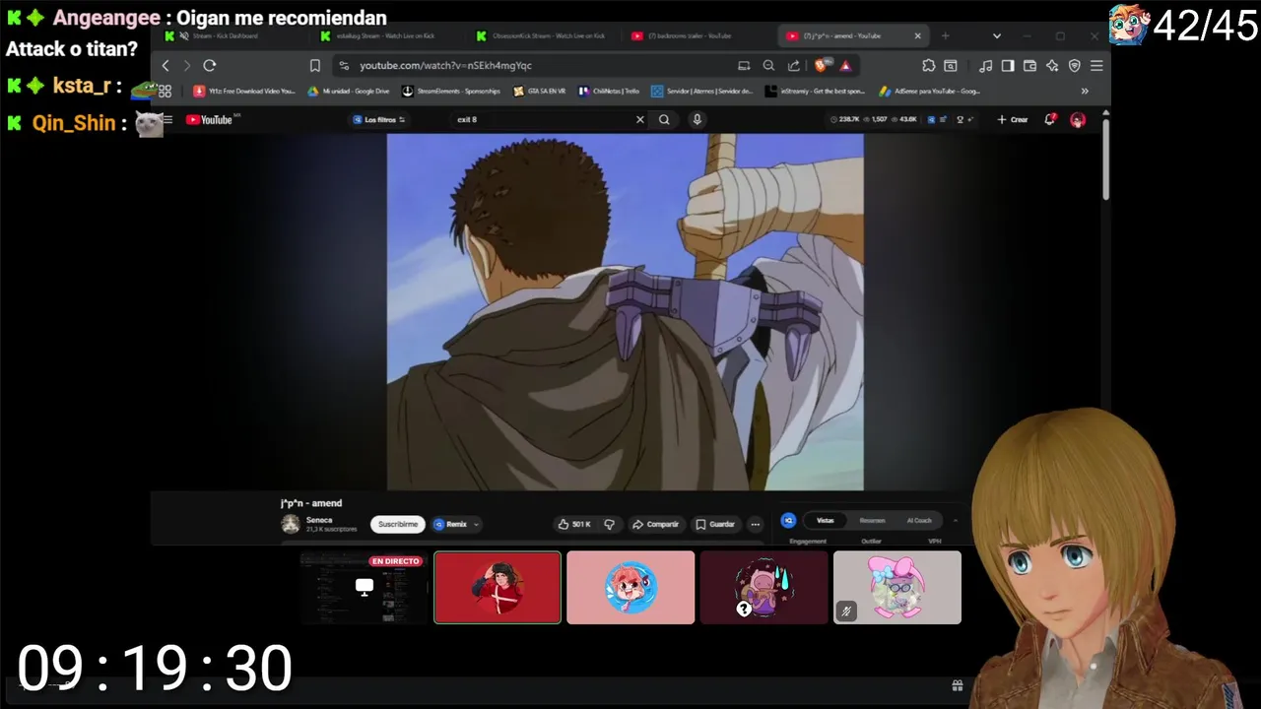Click the Suscribirme button
Screen dimensions: 1261x709
(398, 525)
